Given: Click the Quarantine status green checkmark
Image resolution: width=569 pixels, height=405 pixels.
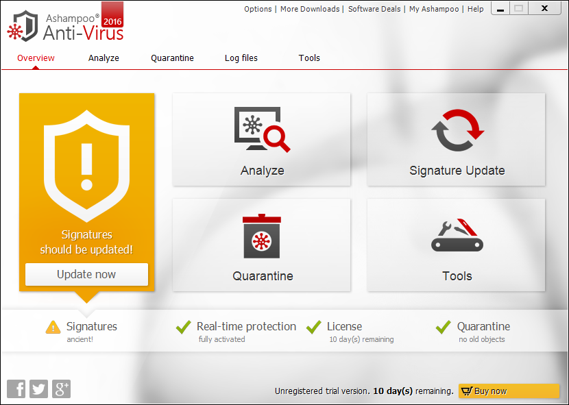Looking at the screenshot, I should (x=444, y=327).
